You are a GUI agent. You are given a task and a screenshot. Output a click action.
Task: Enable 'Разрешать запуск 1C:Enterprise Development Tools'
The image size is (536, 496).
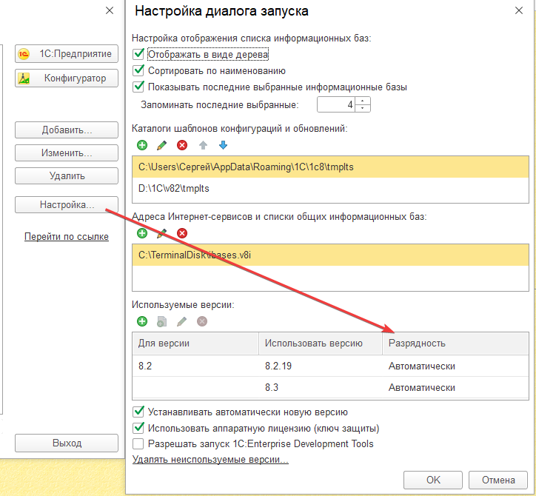(x=138, y=444)
